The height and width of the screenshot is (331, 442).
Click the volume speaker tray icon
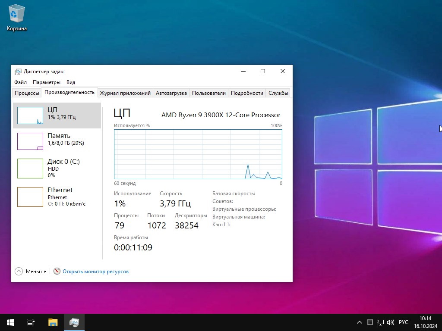tap(390, 322)
